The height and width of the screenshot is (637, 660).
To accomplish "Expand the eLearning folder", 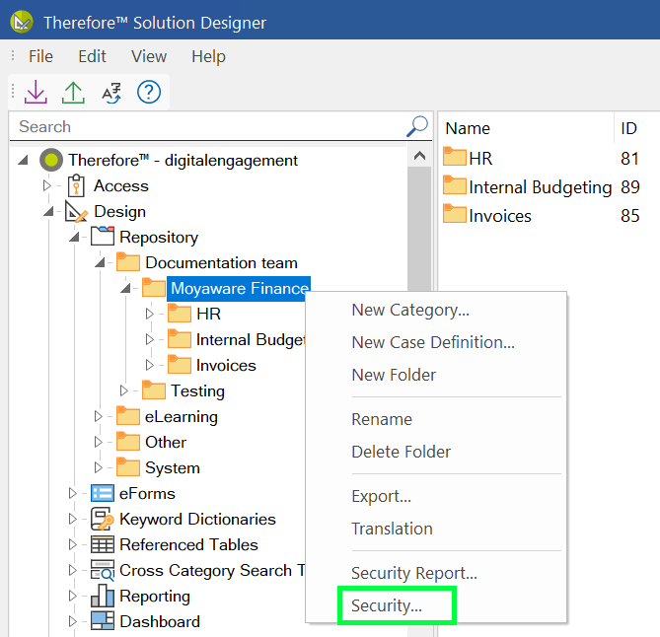I will (x=99, y=417).
